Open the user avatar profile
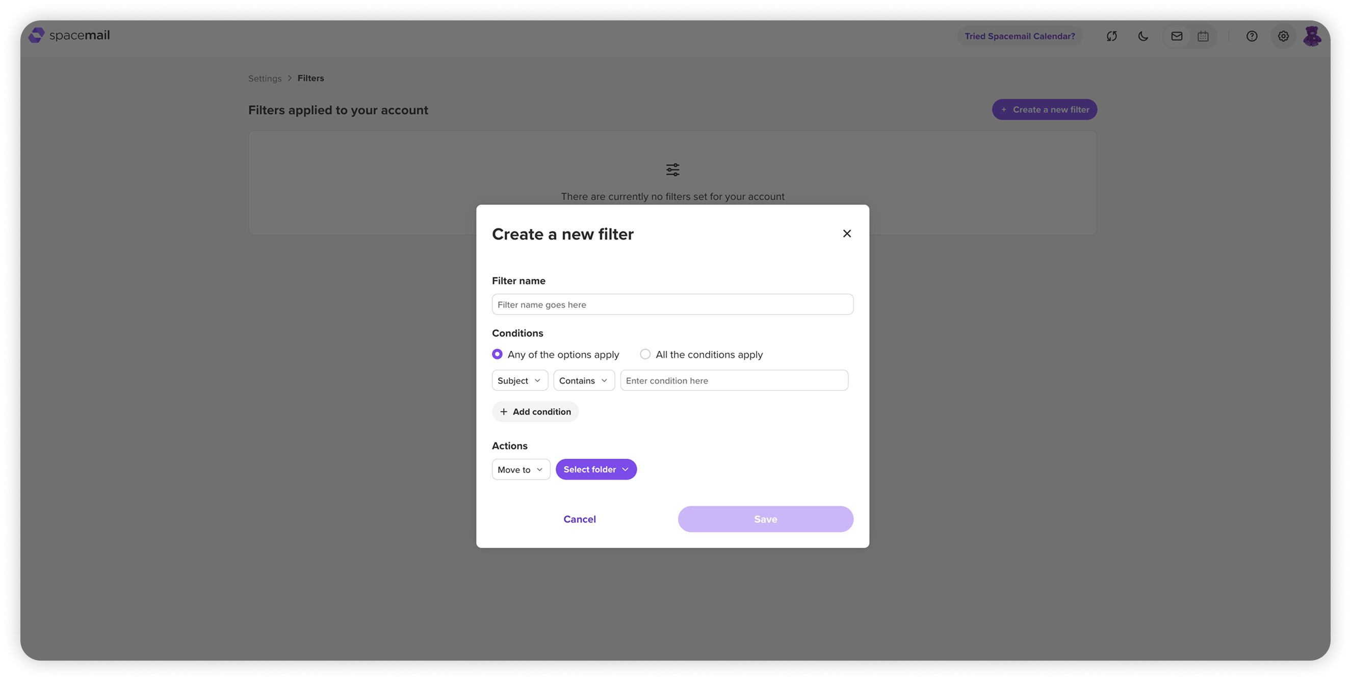 coord(1312,36)
